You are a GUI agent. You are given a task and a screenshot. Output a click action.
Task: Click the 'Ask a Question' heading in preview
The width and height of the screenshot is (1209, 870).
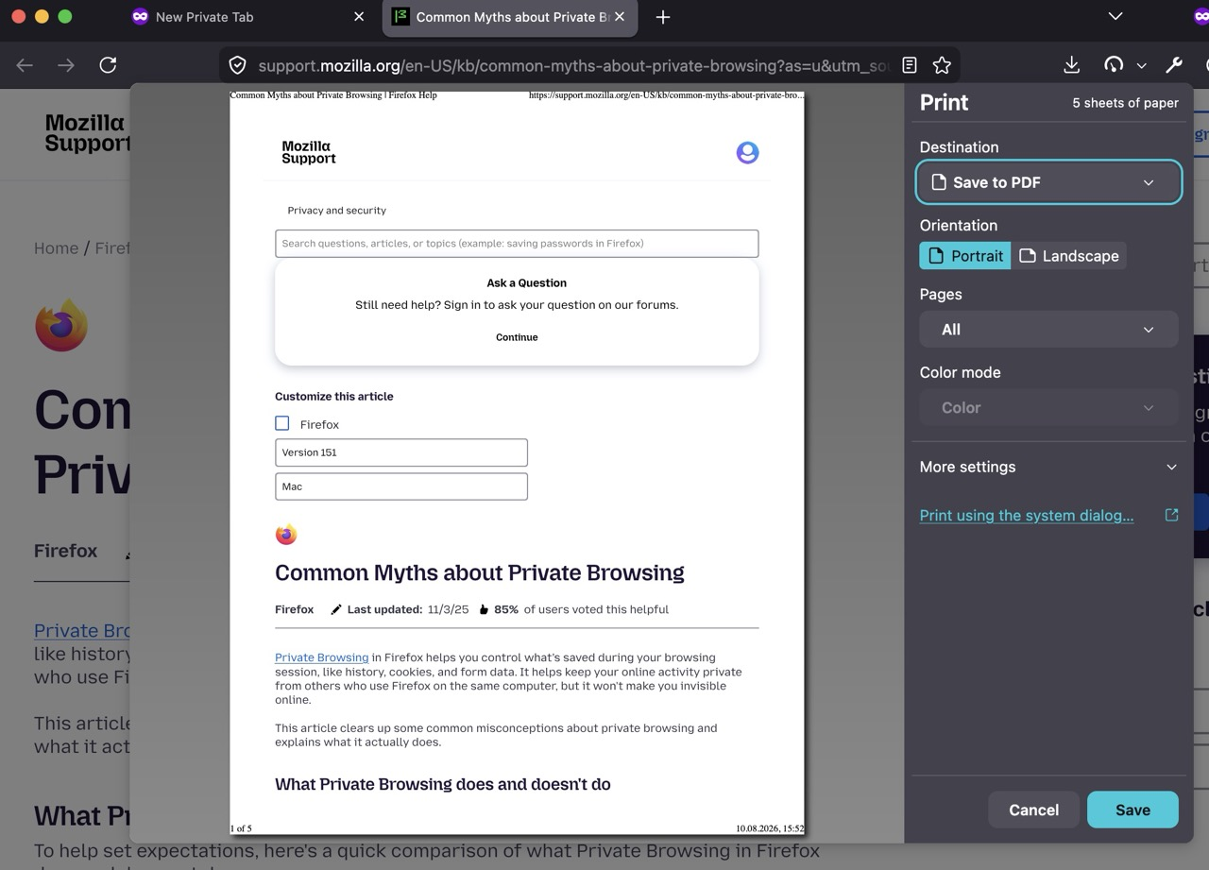point(527,283)
